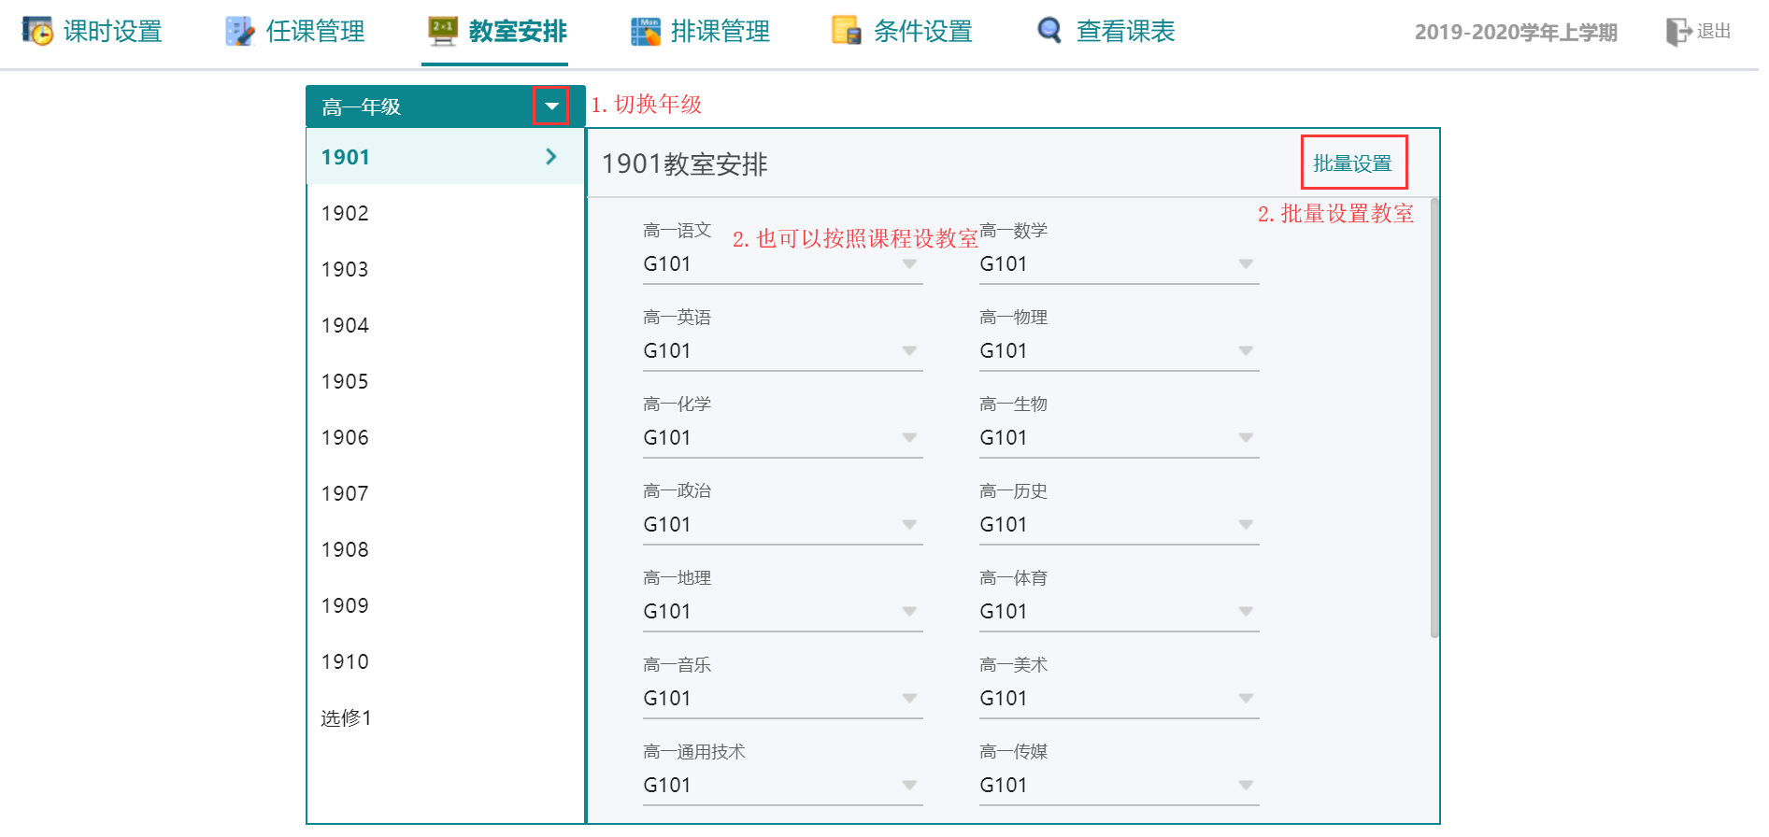Open the 高一历史 classroom dropdown
This screenshot has height=837, width=1769.
pos(1120,525)
